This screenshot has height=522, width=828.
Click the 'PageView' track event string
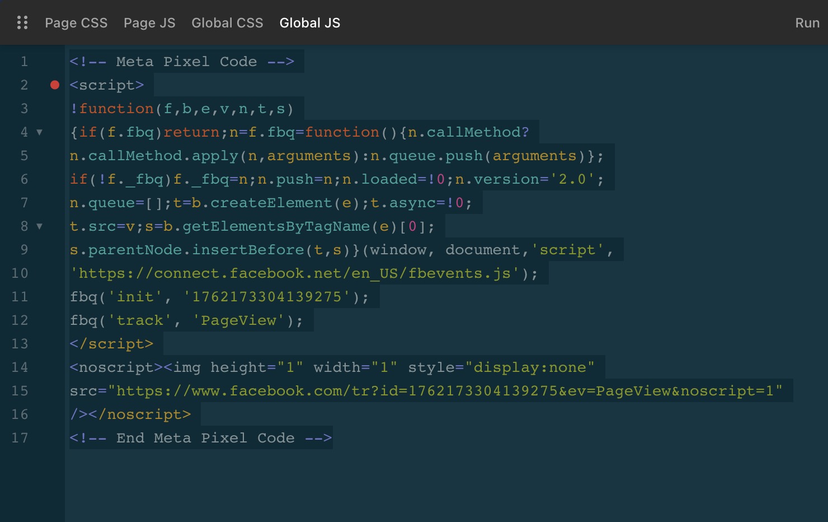[x=239, y=320]
